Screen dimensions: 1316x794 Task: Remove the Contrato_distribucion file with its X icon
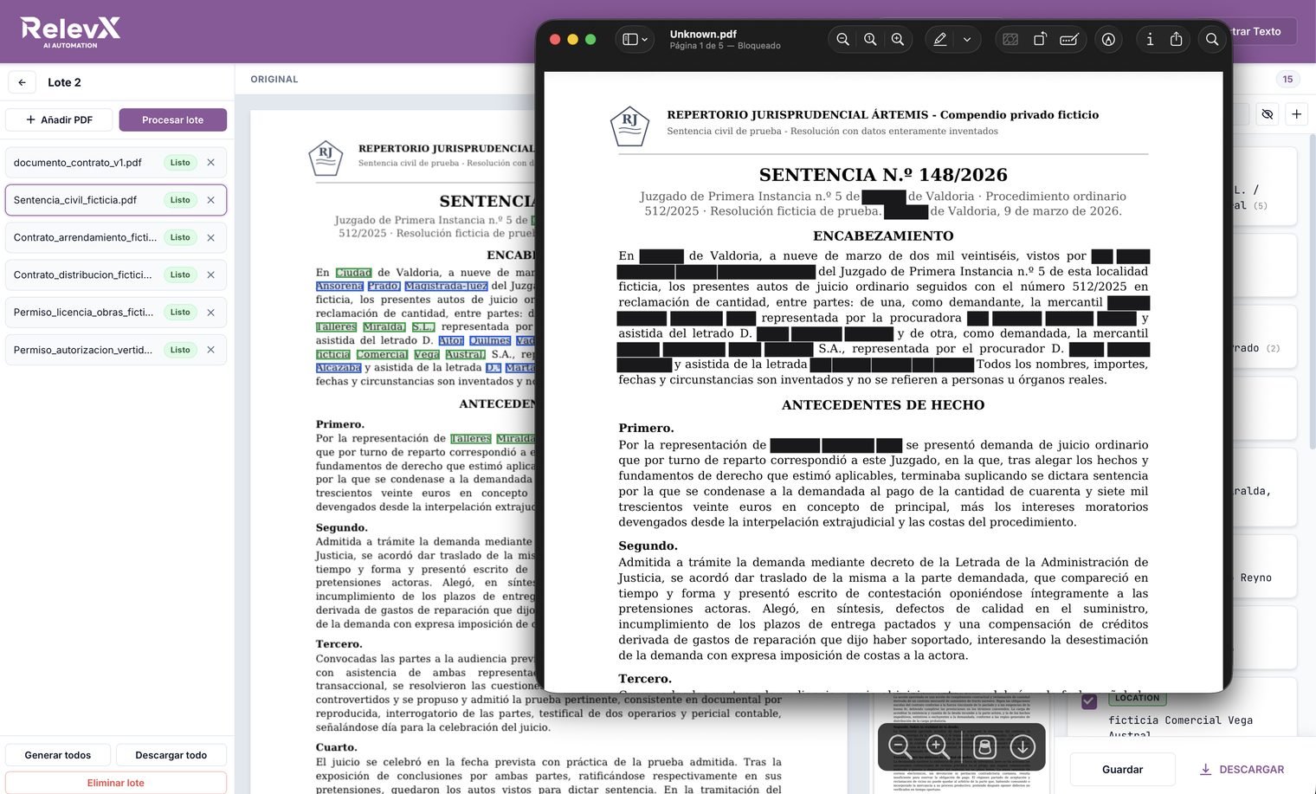click(x=210, y=274)
